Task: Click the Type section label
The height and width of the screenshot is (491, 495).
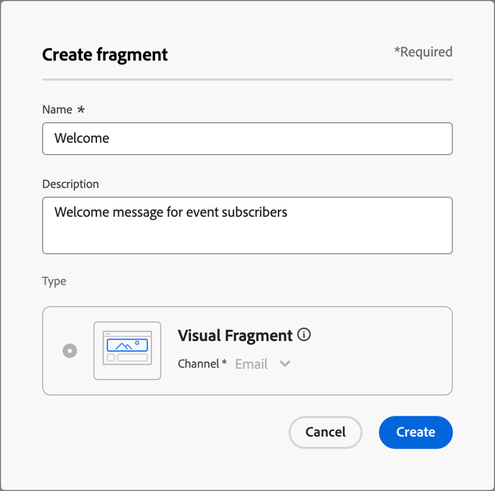Action: click(54, 282)
